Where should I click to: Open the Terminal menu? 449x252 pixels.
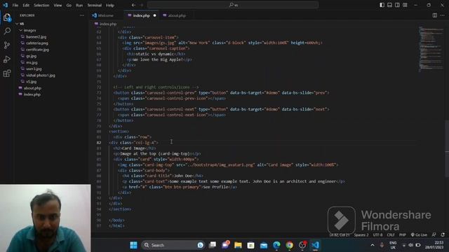pos(95,5)
